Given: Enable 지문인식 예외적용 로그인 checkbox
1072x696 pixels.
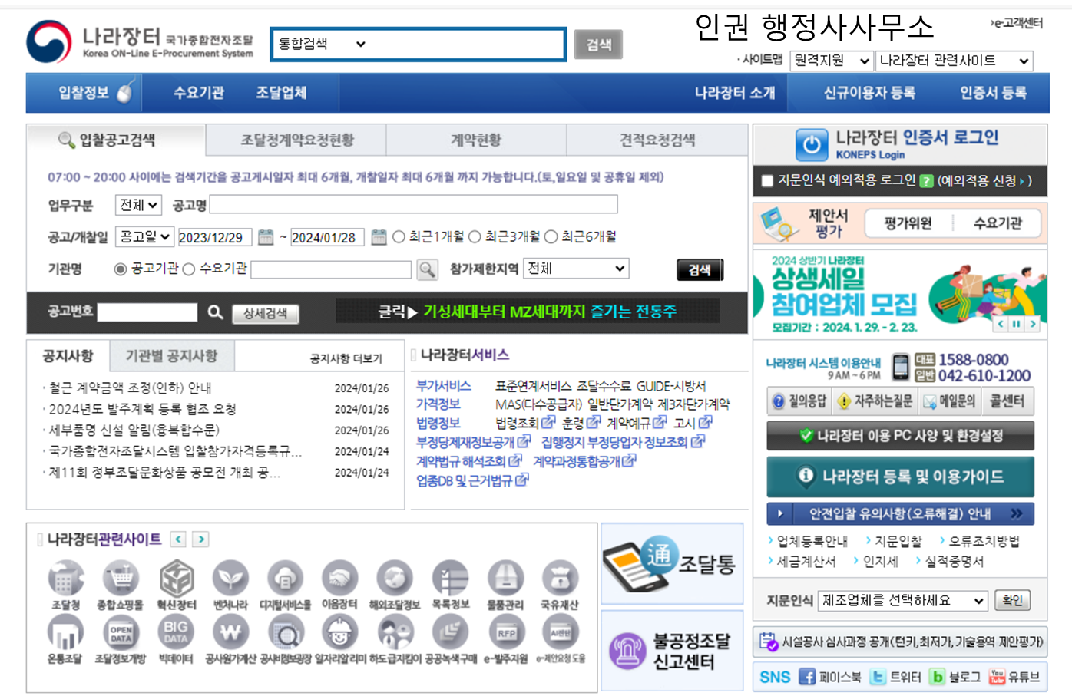Looking at the screenshot, I should click(766, 181).
